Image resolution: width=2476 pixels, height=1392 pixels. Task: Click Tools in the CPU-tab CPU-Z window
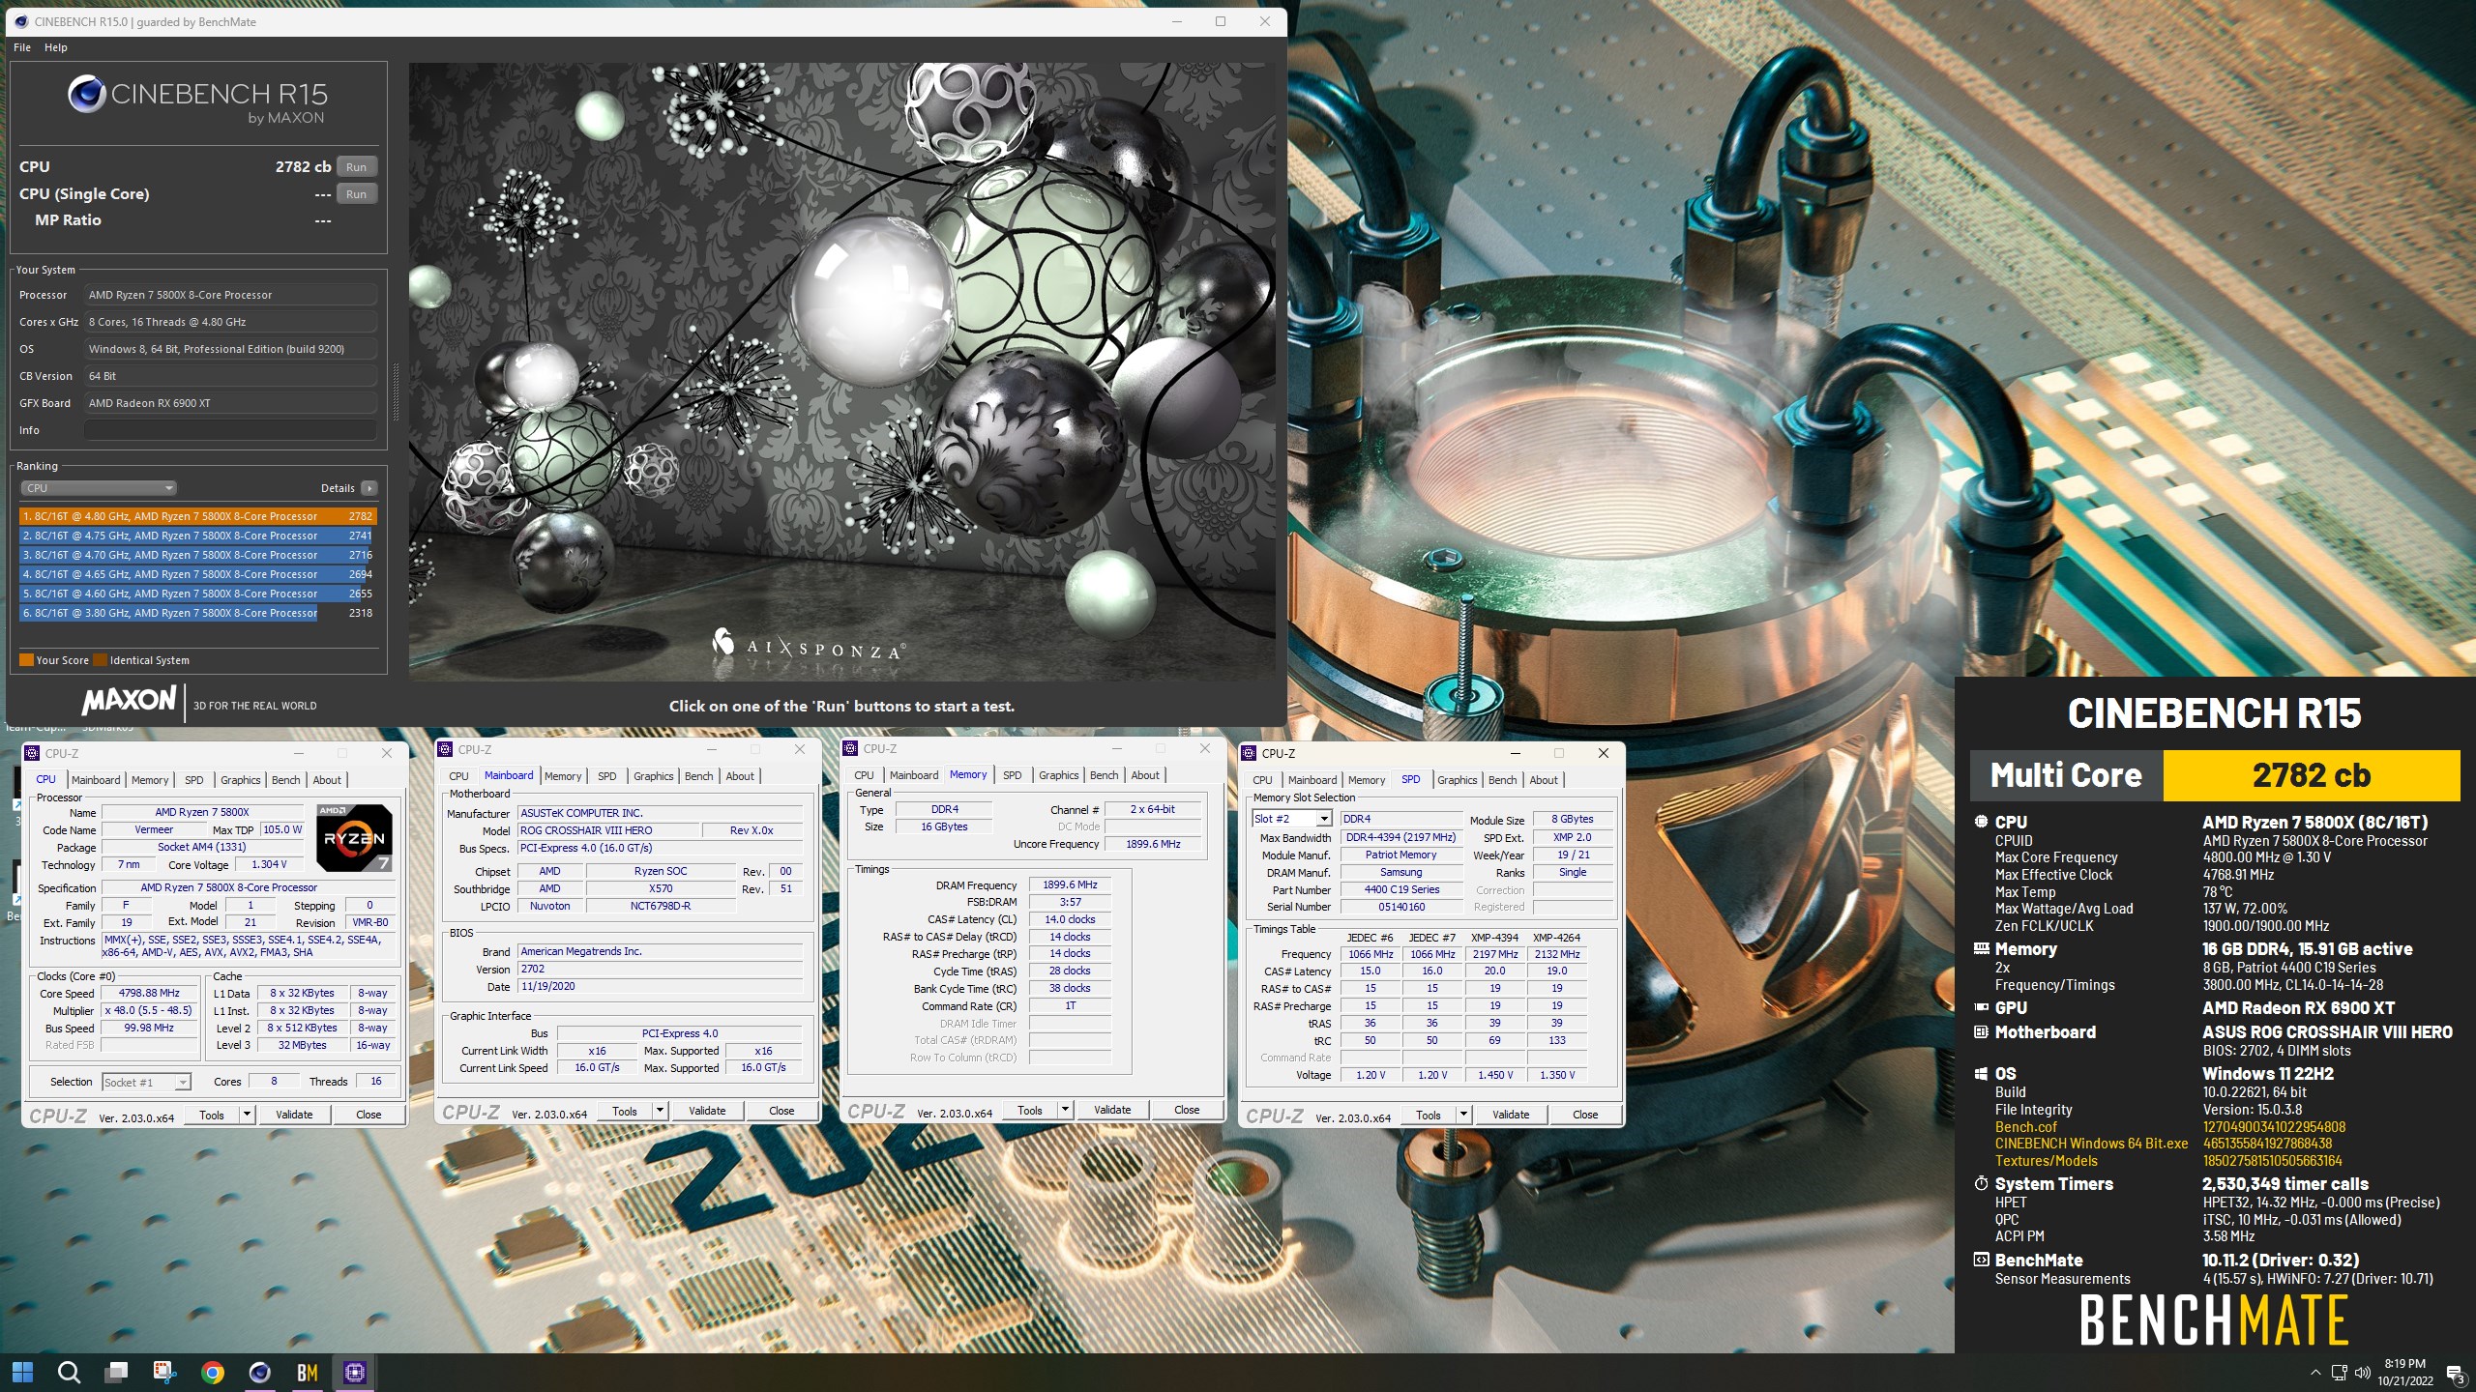(x=212, y=1115)
